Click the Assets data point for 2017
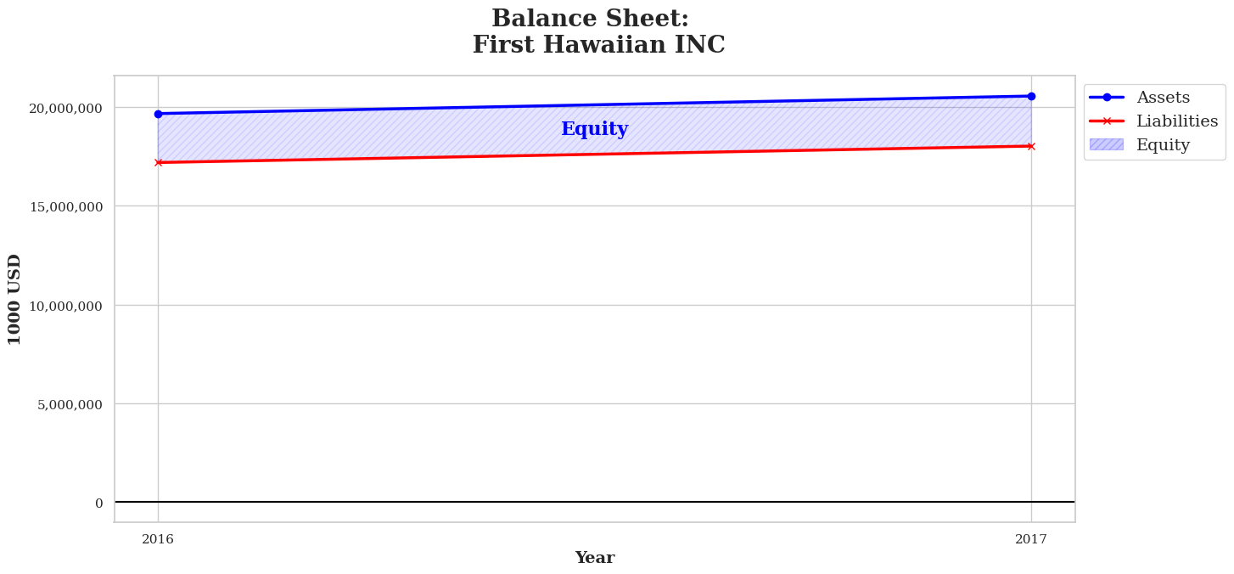Image resolution: width=1234 pixels, height=574 pixels. pyautogui.click(x=1031, y=96)
